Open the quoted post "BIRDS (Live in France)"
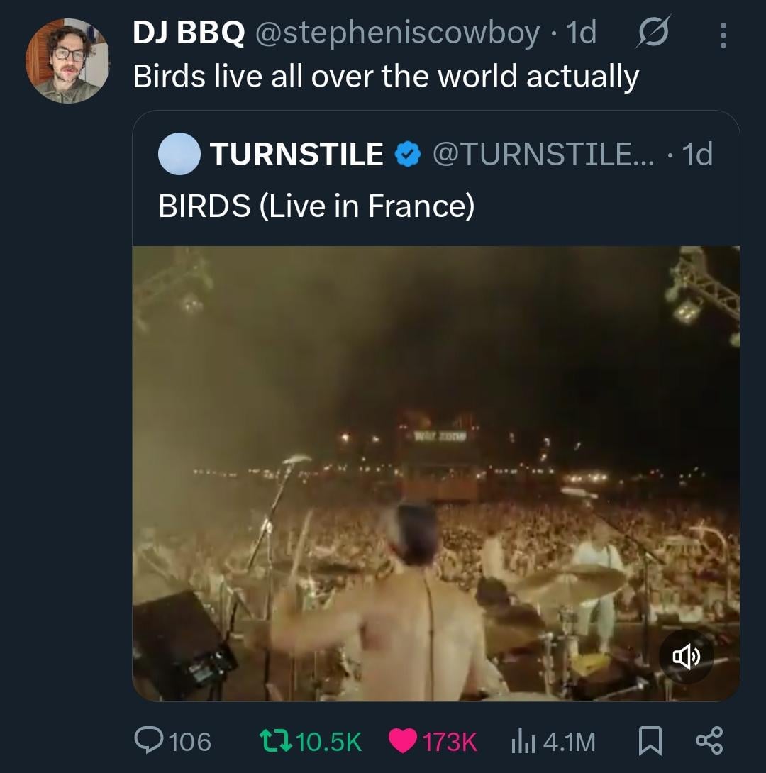The image size is (766, 773). [x=316, y=206]
